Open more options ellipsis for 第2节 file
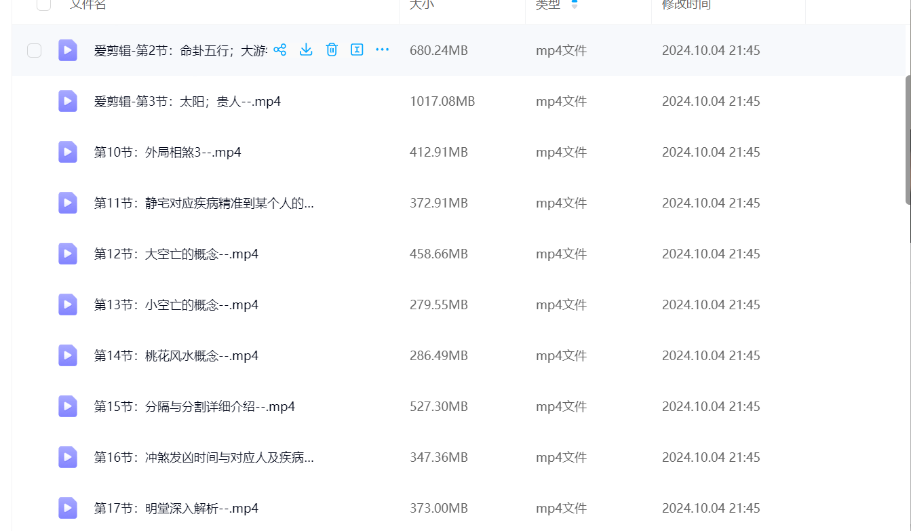Screen dimensions: 911x531 [x=383, y=50]
